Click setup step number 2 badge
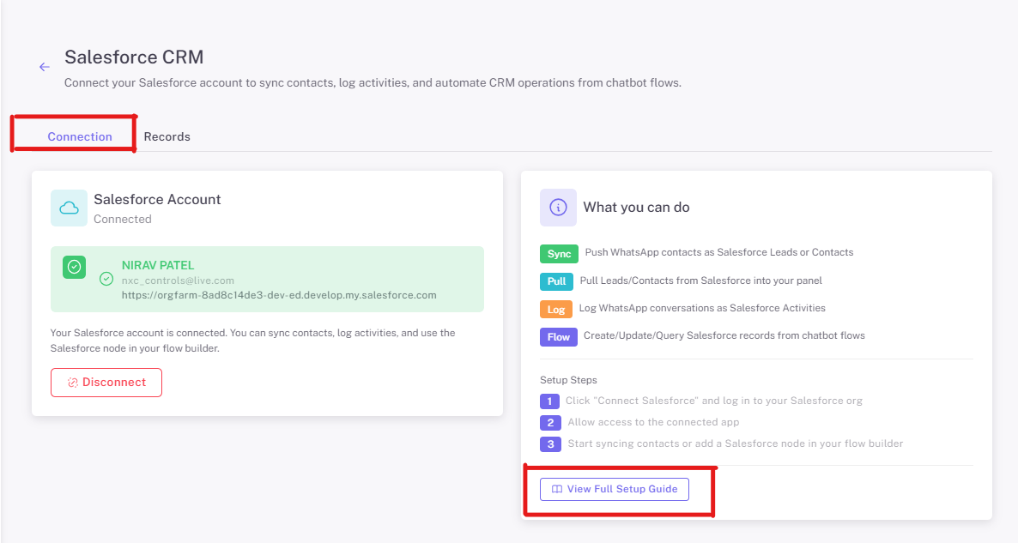 tap(550, 422)
